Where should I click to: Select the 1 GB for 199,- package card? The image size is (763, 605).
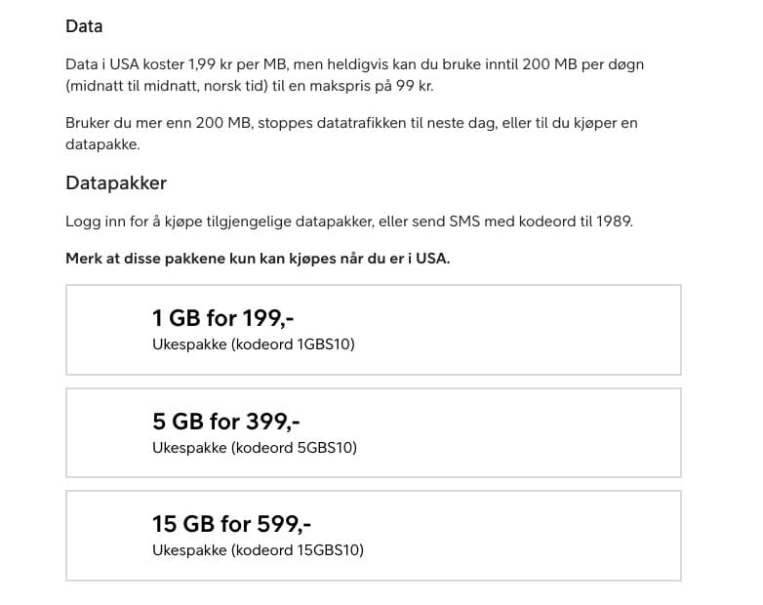click(374, 330)
